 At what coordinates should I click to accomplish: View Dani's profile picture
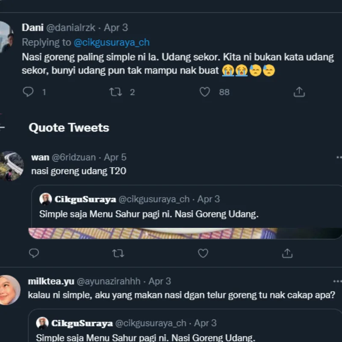click(6, 36)
